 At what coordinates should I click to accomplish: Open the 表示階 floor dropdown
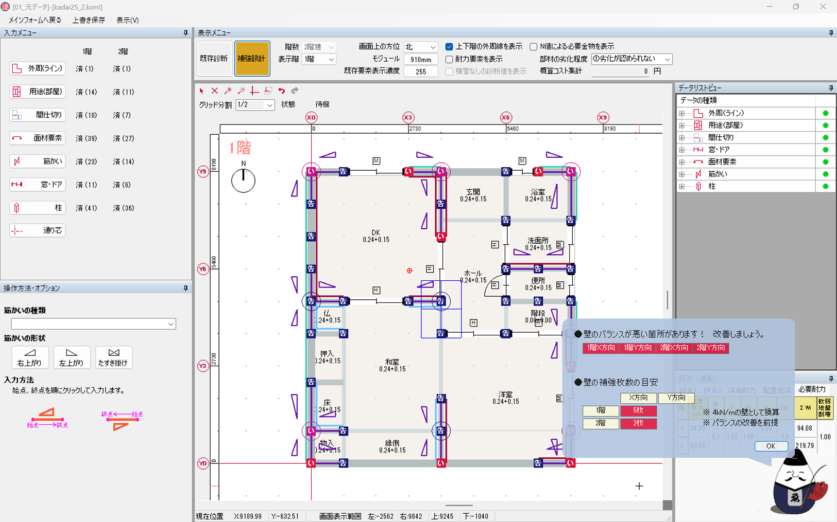coord(319,59)
